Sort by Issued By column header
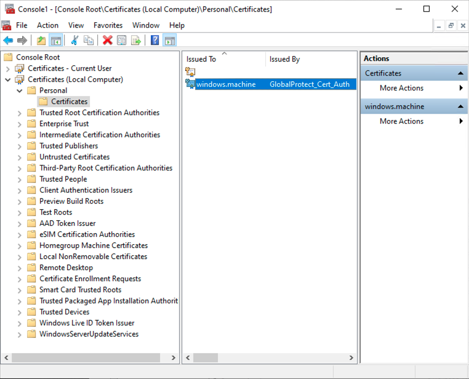Screen dimensions: 469x379 pos(285,59)
